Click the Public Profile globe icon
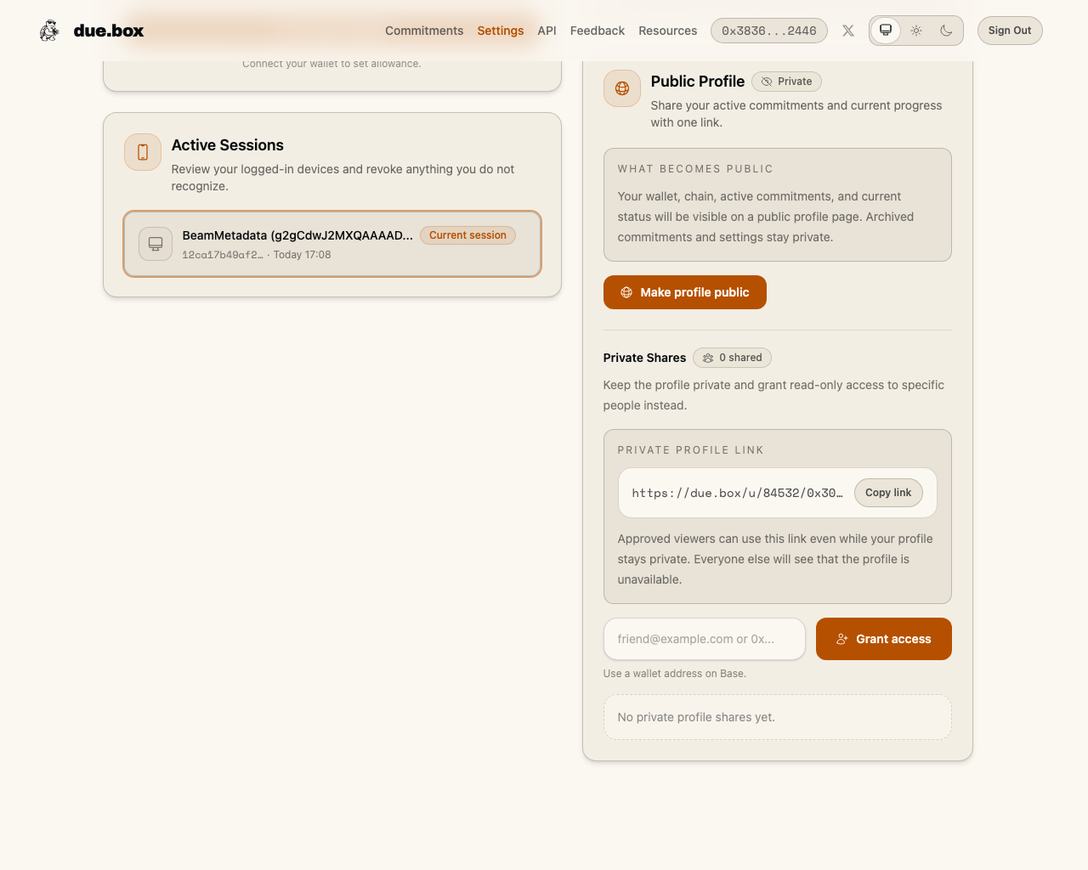The width and height of the screenshot is (1088, 870). [x=622, y=88]
